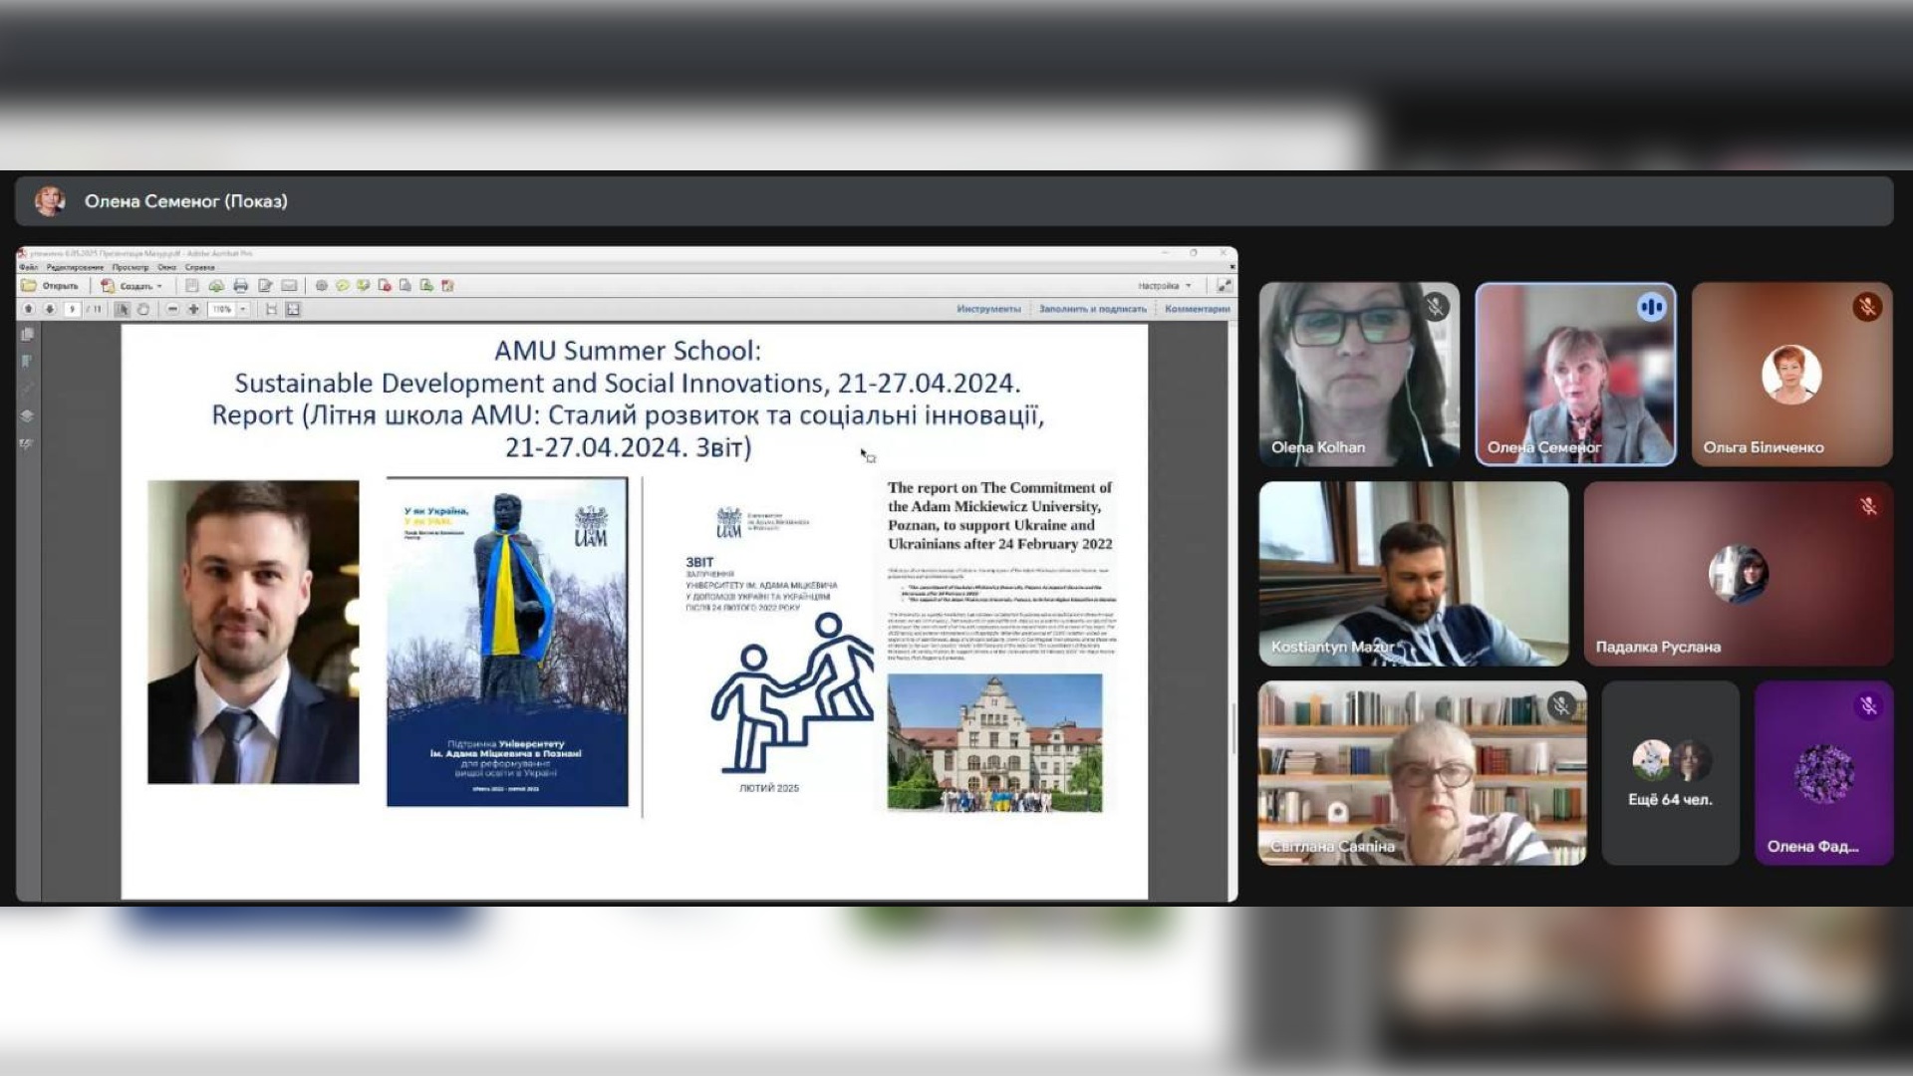Open attachments paperclip sidebar icon
The height and width of the screenshot is (1076, 1913).
click(x=27, y=389)
